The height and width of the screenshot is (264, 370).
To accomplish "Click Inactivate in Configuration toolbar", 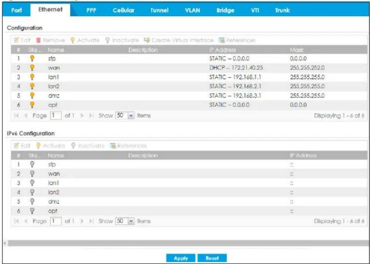I will click(x=122, y=40).
